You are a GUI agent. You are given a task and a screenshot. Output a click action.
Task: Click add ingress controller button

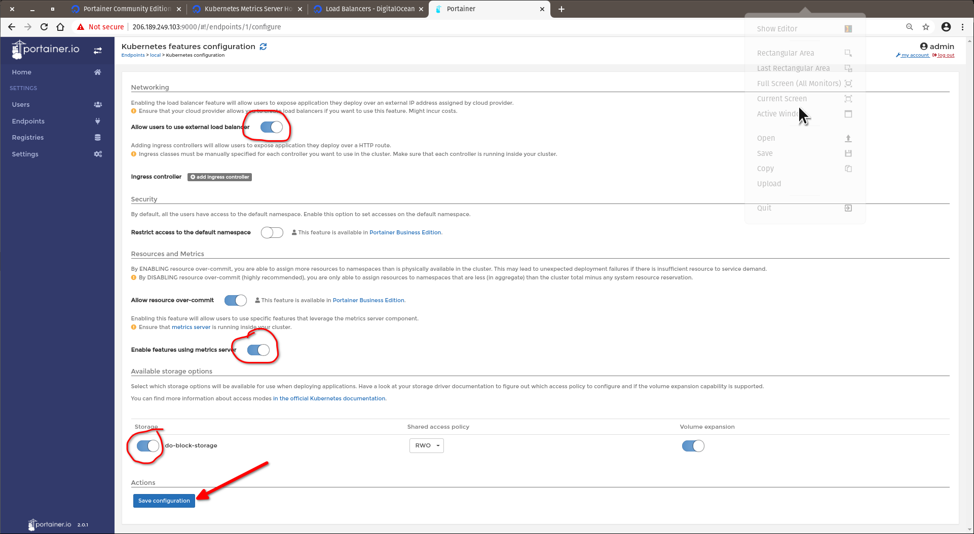[220, 177]
